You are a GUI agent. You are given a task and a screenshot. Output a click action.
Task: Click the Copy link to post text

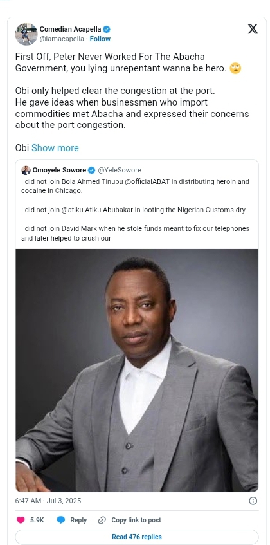(x=136, y=520)
